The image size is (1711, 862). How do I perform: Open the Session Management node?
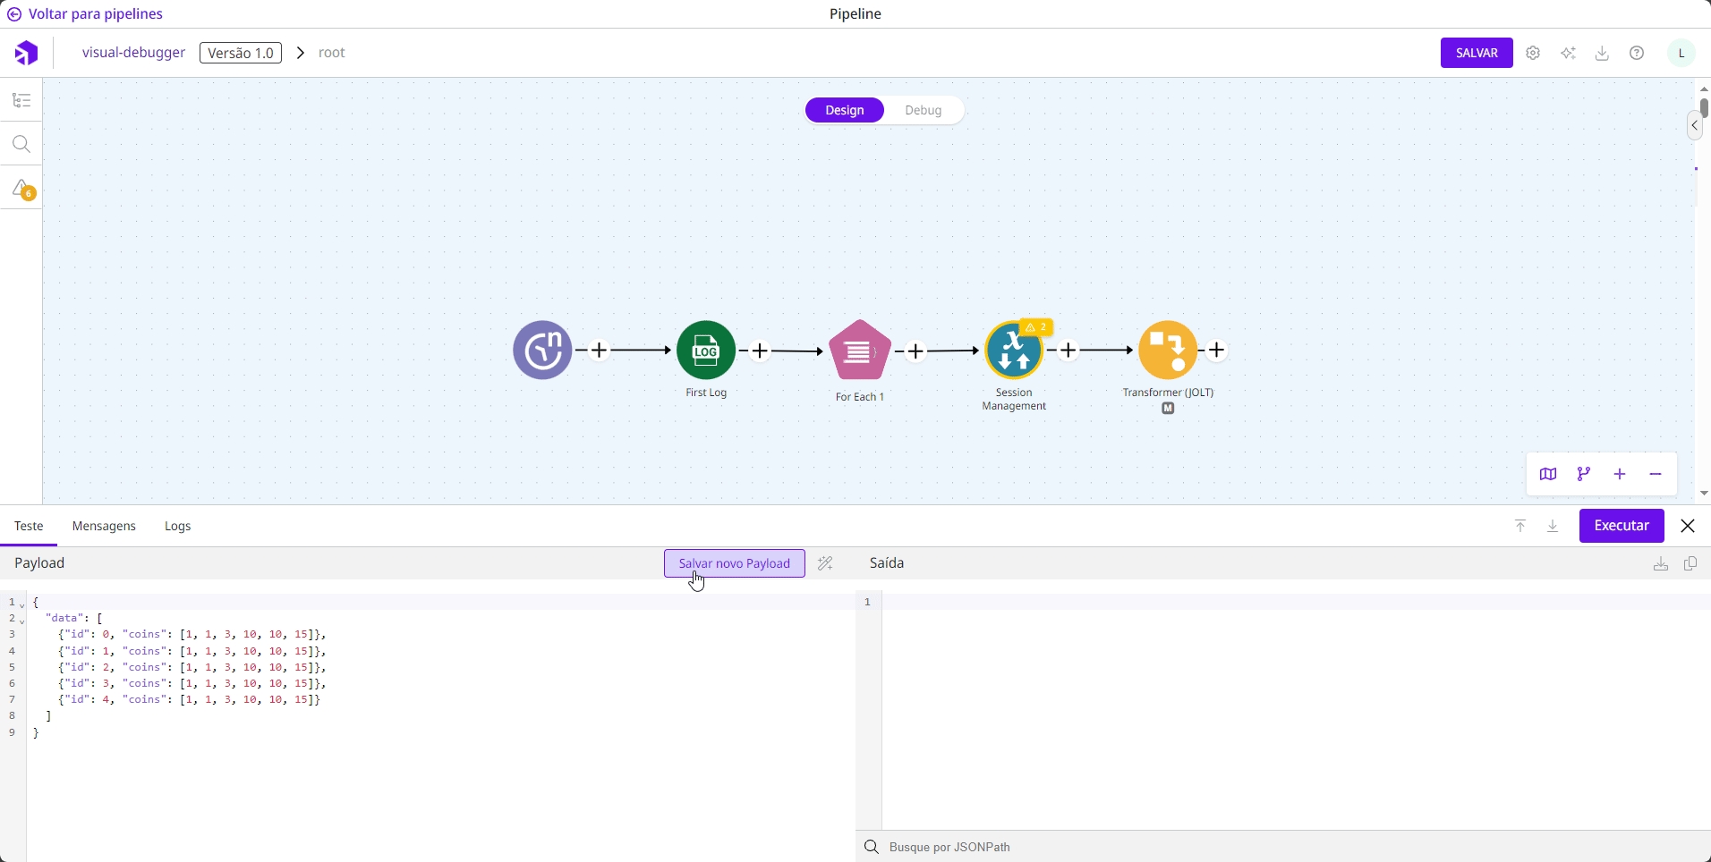[1014, 351]
